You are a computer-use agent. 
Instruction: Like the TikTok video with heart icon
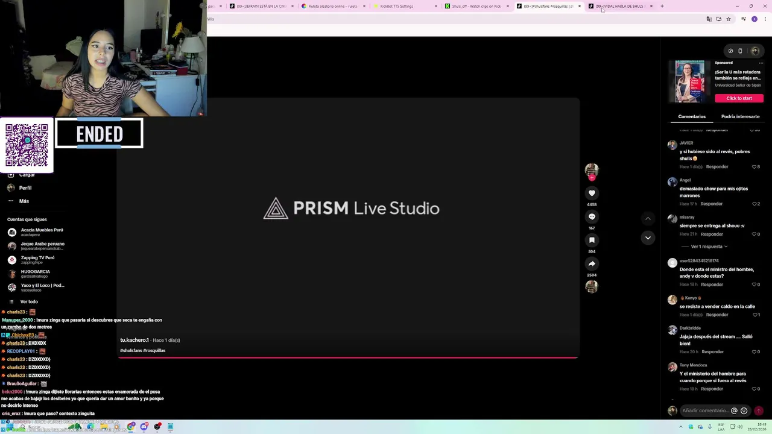[x=592, y=193]
